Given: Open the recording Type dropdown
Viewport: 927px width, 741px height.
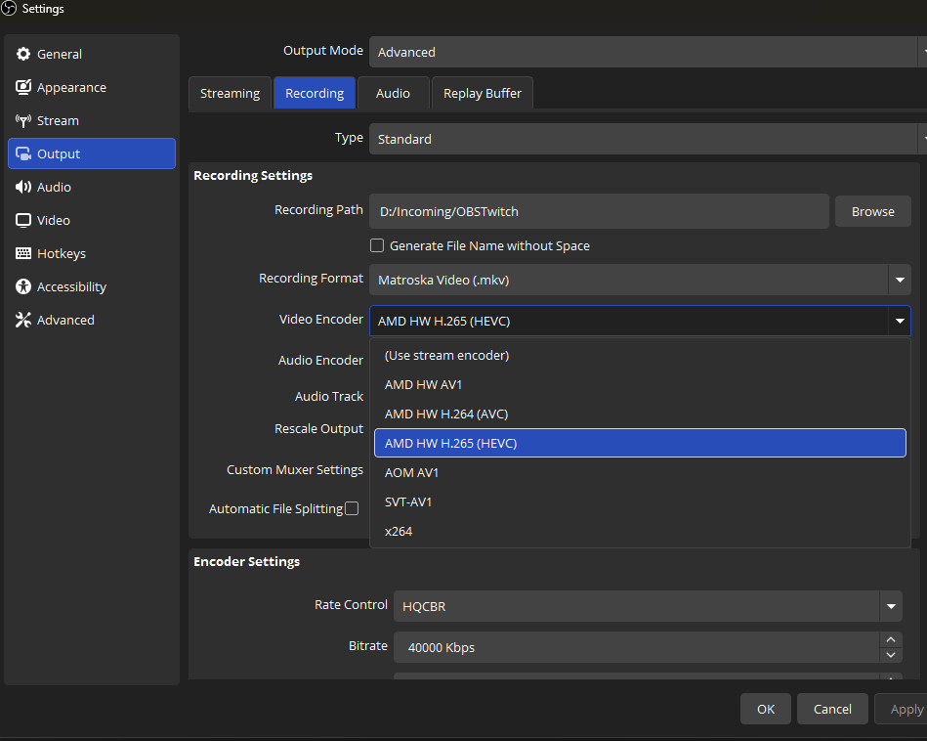Looking at the screenshot, I should point(645,139).
